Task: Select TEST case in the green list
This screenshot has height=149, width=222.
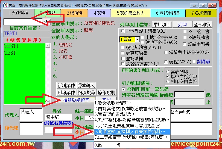Action: (x=10, y=53)
